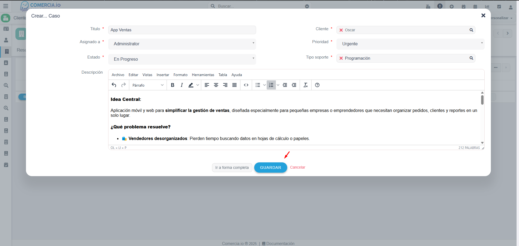Open Insertar menu
This screenshot has height=246, width=519.
coord(163,75)
